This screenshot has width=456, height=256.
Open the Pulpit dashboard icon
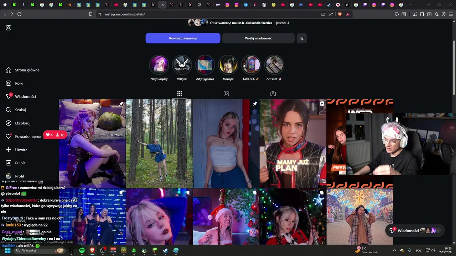click(x=9, y=163)
